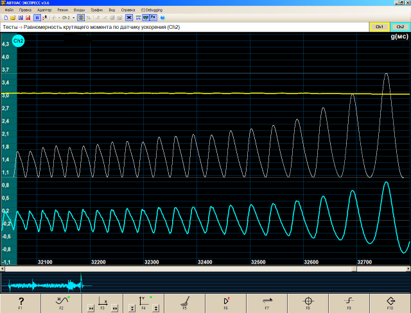Click F3 horizontal scale left stepper arrow

91,309
